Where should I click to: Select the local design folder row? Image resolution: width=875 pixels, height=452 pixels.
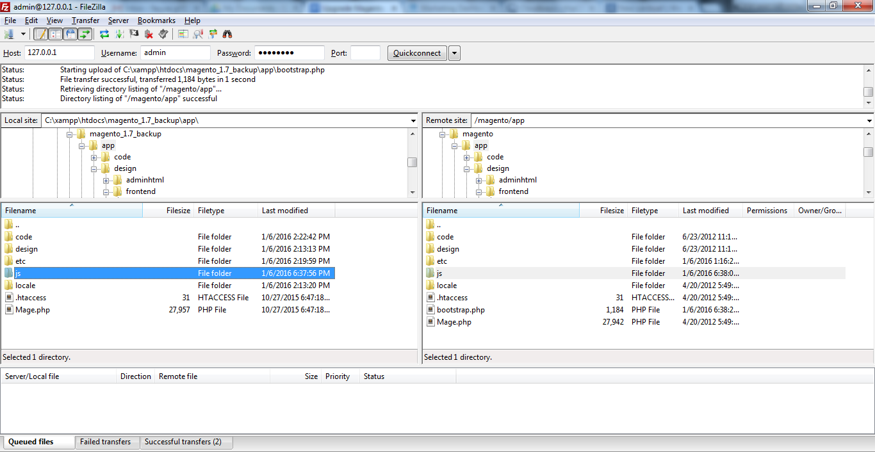(x=168, y=249)
